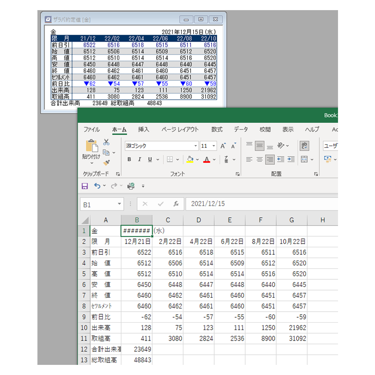Screen dimensions: 375x375
Task: Expand the Name Box dropdown arrow
Action: click(x=120, y=204)
